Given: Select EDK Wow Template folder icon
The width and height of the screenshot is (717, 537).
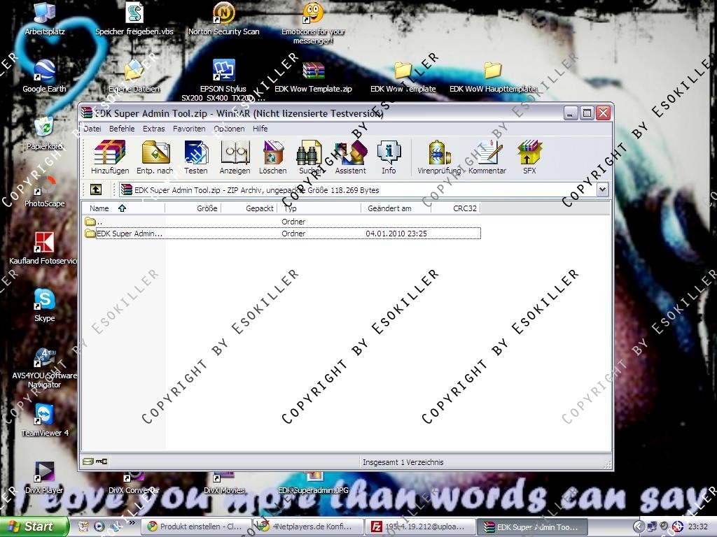Looking at the screenshot, I should (x=403, y=77).
